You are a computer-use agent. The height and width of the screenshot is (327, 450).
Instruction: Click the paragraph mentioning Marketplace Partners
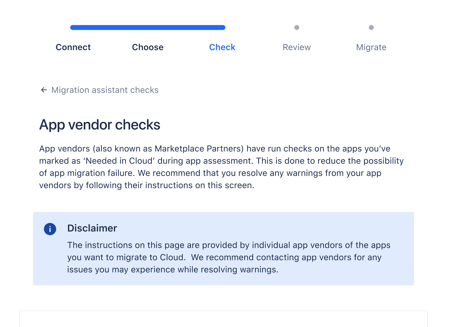221,167
